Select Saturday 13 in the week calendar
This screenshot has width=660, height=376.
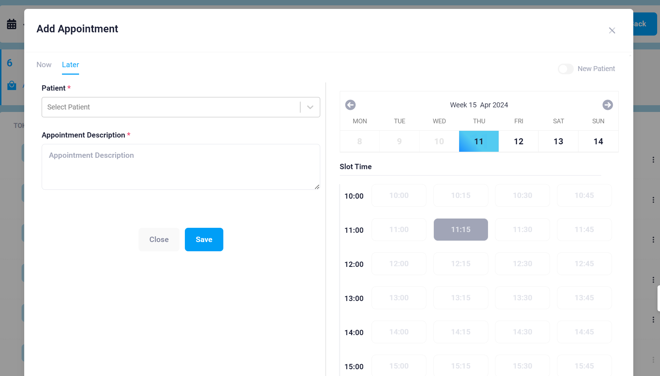pyautogui.click(x=558, y=141)
